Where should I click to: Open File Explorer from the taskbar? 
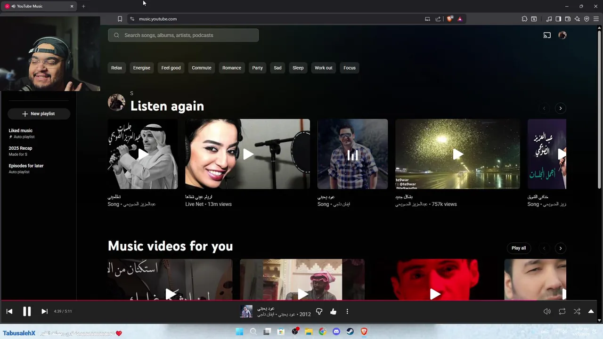(x=309, y=331)
